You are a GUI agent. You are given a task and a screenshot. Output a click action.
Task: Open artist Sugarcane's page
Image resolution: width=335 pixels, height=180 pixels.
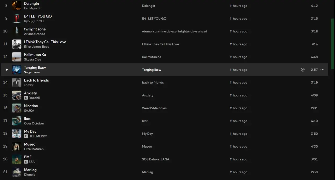tap(32, 72)
